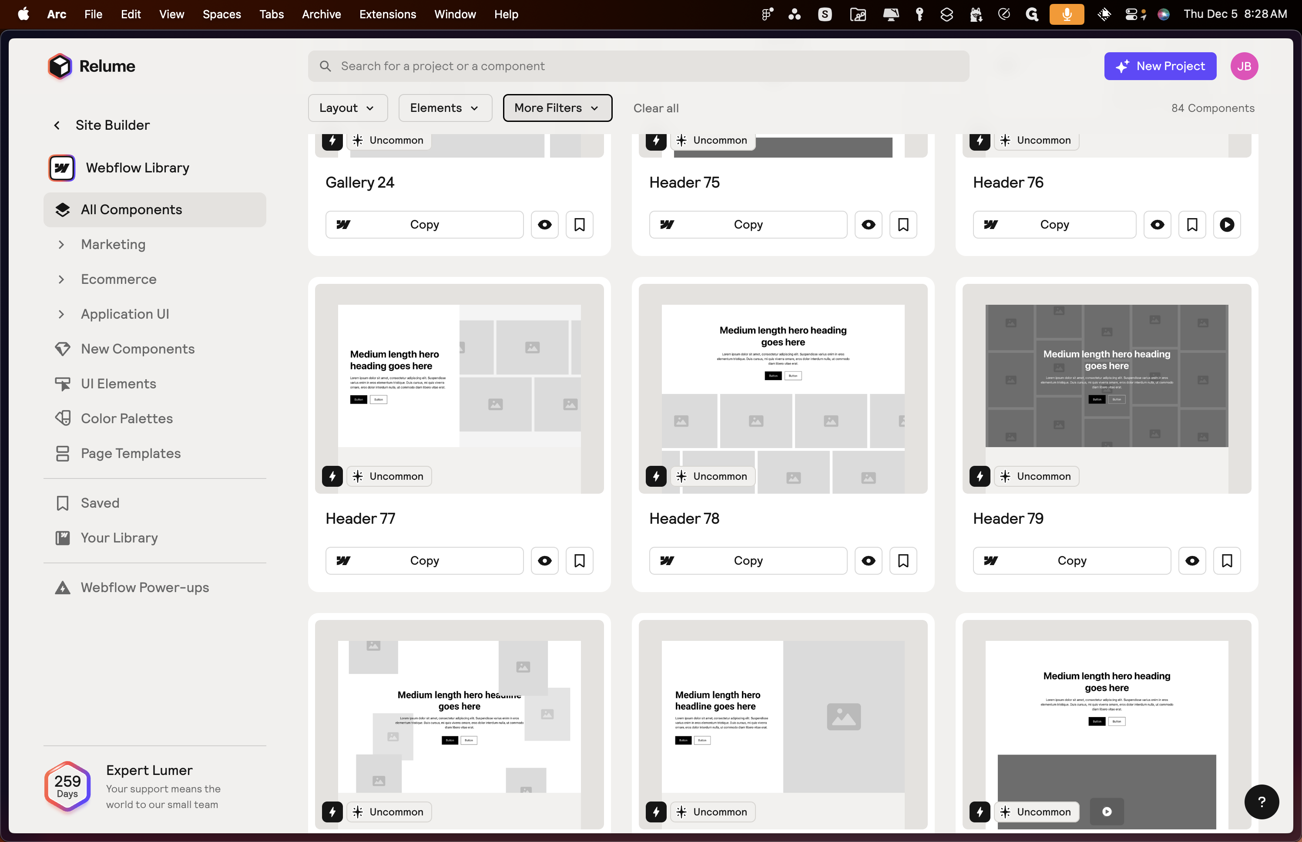Click the Uncommon tag on Header 79
1302x842 pixels.
[1037, 476]
